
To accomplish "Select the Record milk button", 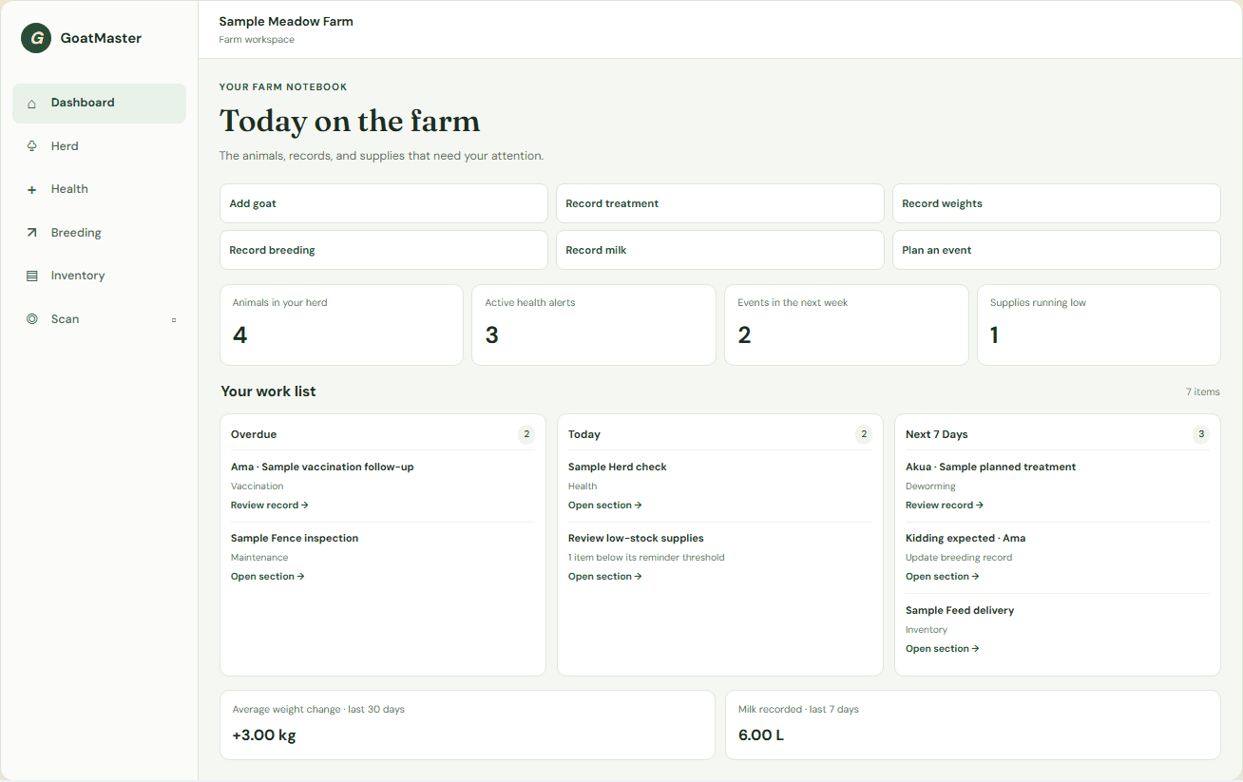I will click(720, 250).
